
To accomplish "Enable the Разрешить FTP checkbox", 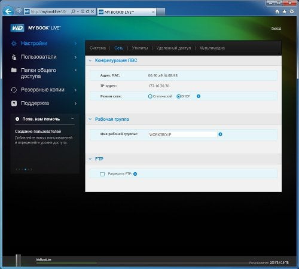I will (102, 174).
